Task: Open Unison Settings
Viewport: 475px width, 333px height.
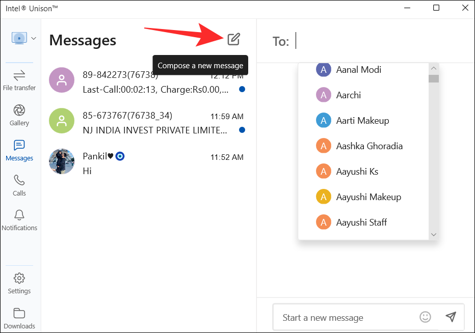Action: (19, 281)
